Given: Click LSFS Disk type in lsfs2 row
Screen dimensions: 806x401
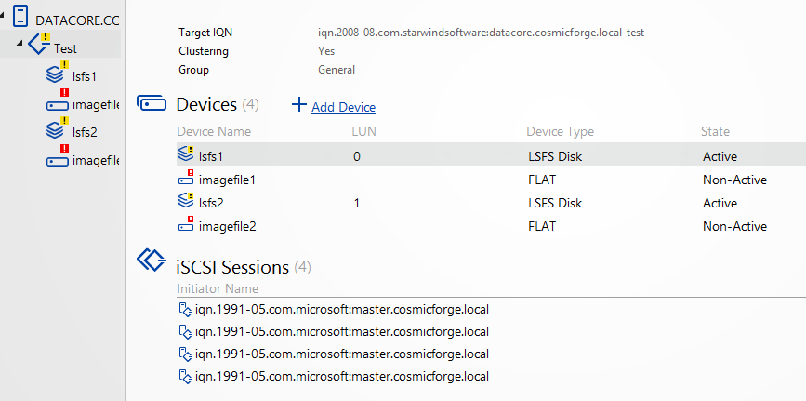Looking at the screenshot, I should tap(555, 204).
